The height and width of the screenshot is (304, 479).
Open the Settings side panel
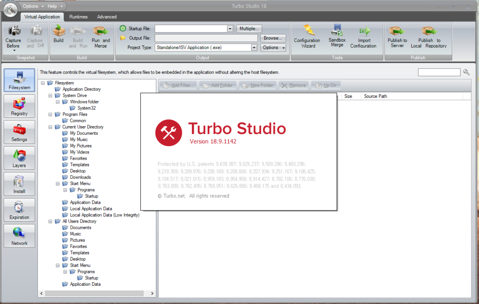pyautogui.click(x=19, y=132)
